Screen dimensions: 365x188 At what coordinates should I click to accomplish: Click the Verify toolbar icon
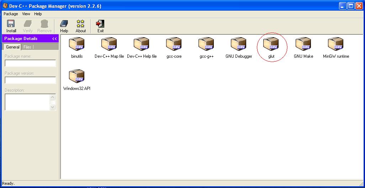(28, 26)
